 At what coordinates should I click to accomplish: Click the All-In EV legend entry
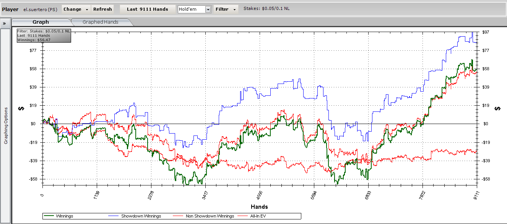pyautogui.click(x=257, y=216)
